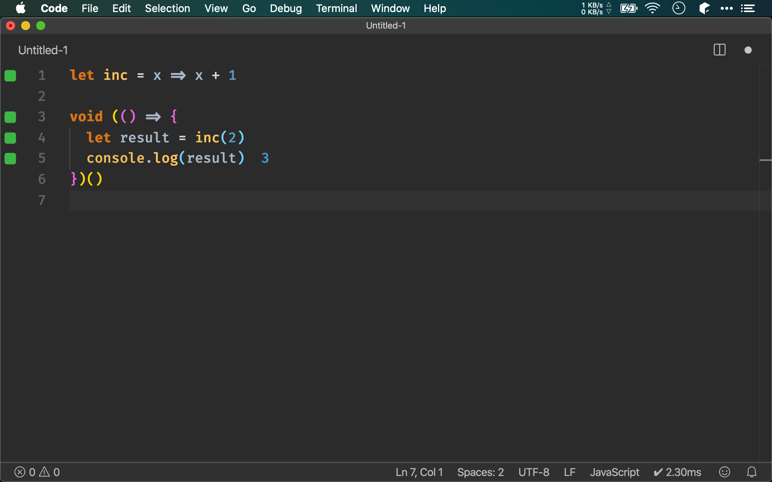Open the Debug menu
Image resolution: width=772 pixels, height=482 pixels.
pos(285,8)
